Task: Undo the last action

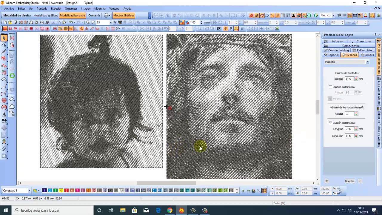Action: point(71,22)
